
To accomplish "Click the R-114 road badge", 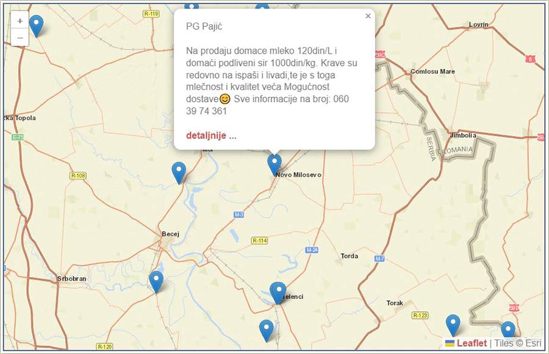I will (259, 240).
